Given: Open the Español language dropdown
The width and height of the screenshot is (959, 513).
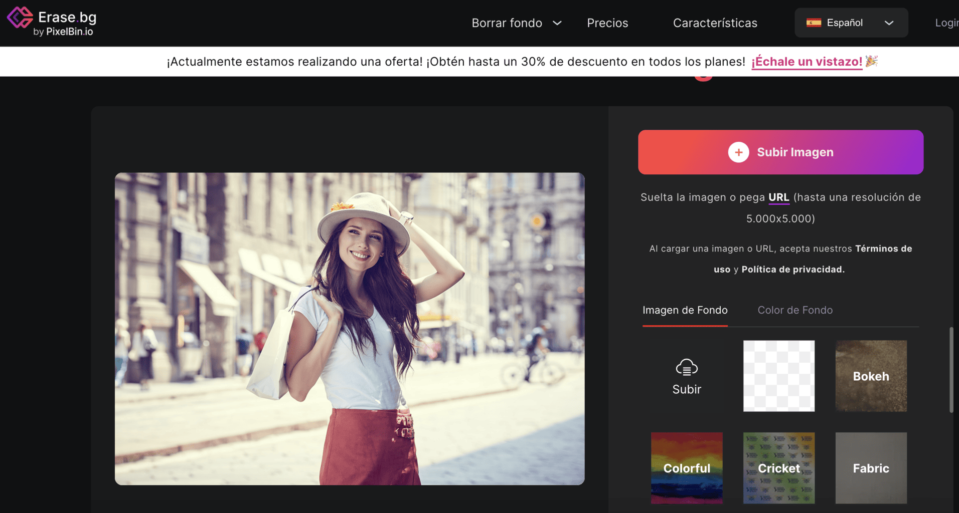Looking at the screenshot, I should pos(851,23).
